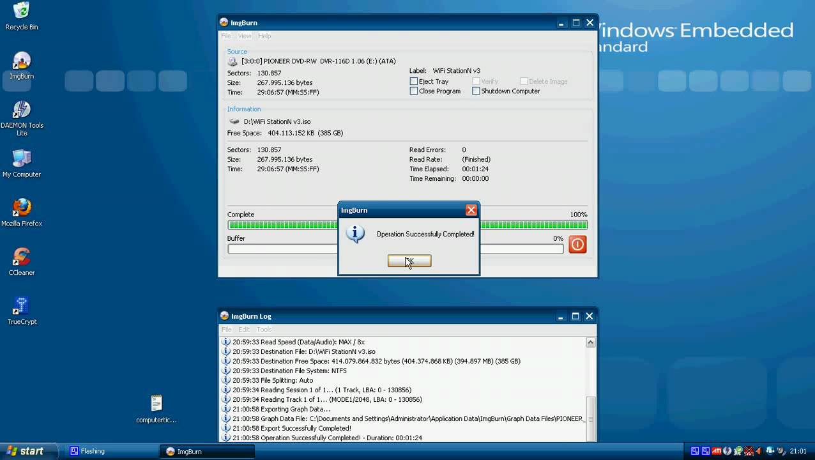Open the Windows Start menu

(x=28, y=451)
